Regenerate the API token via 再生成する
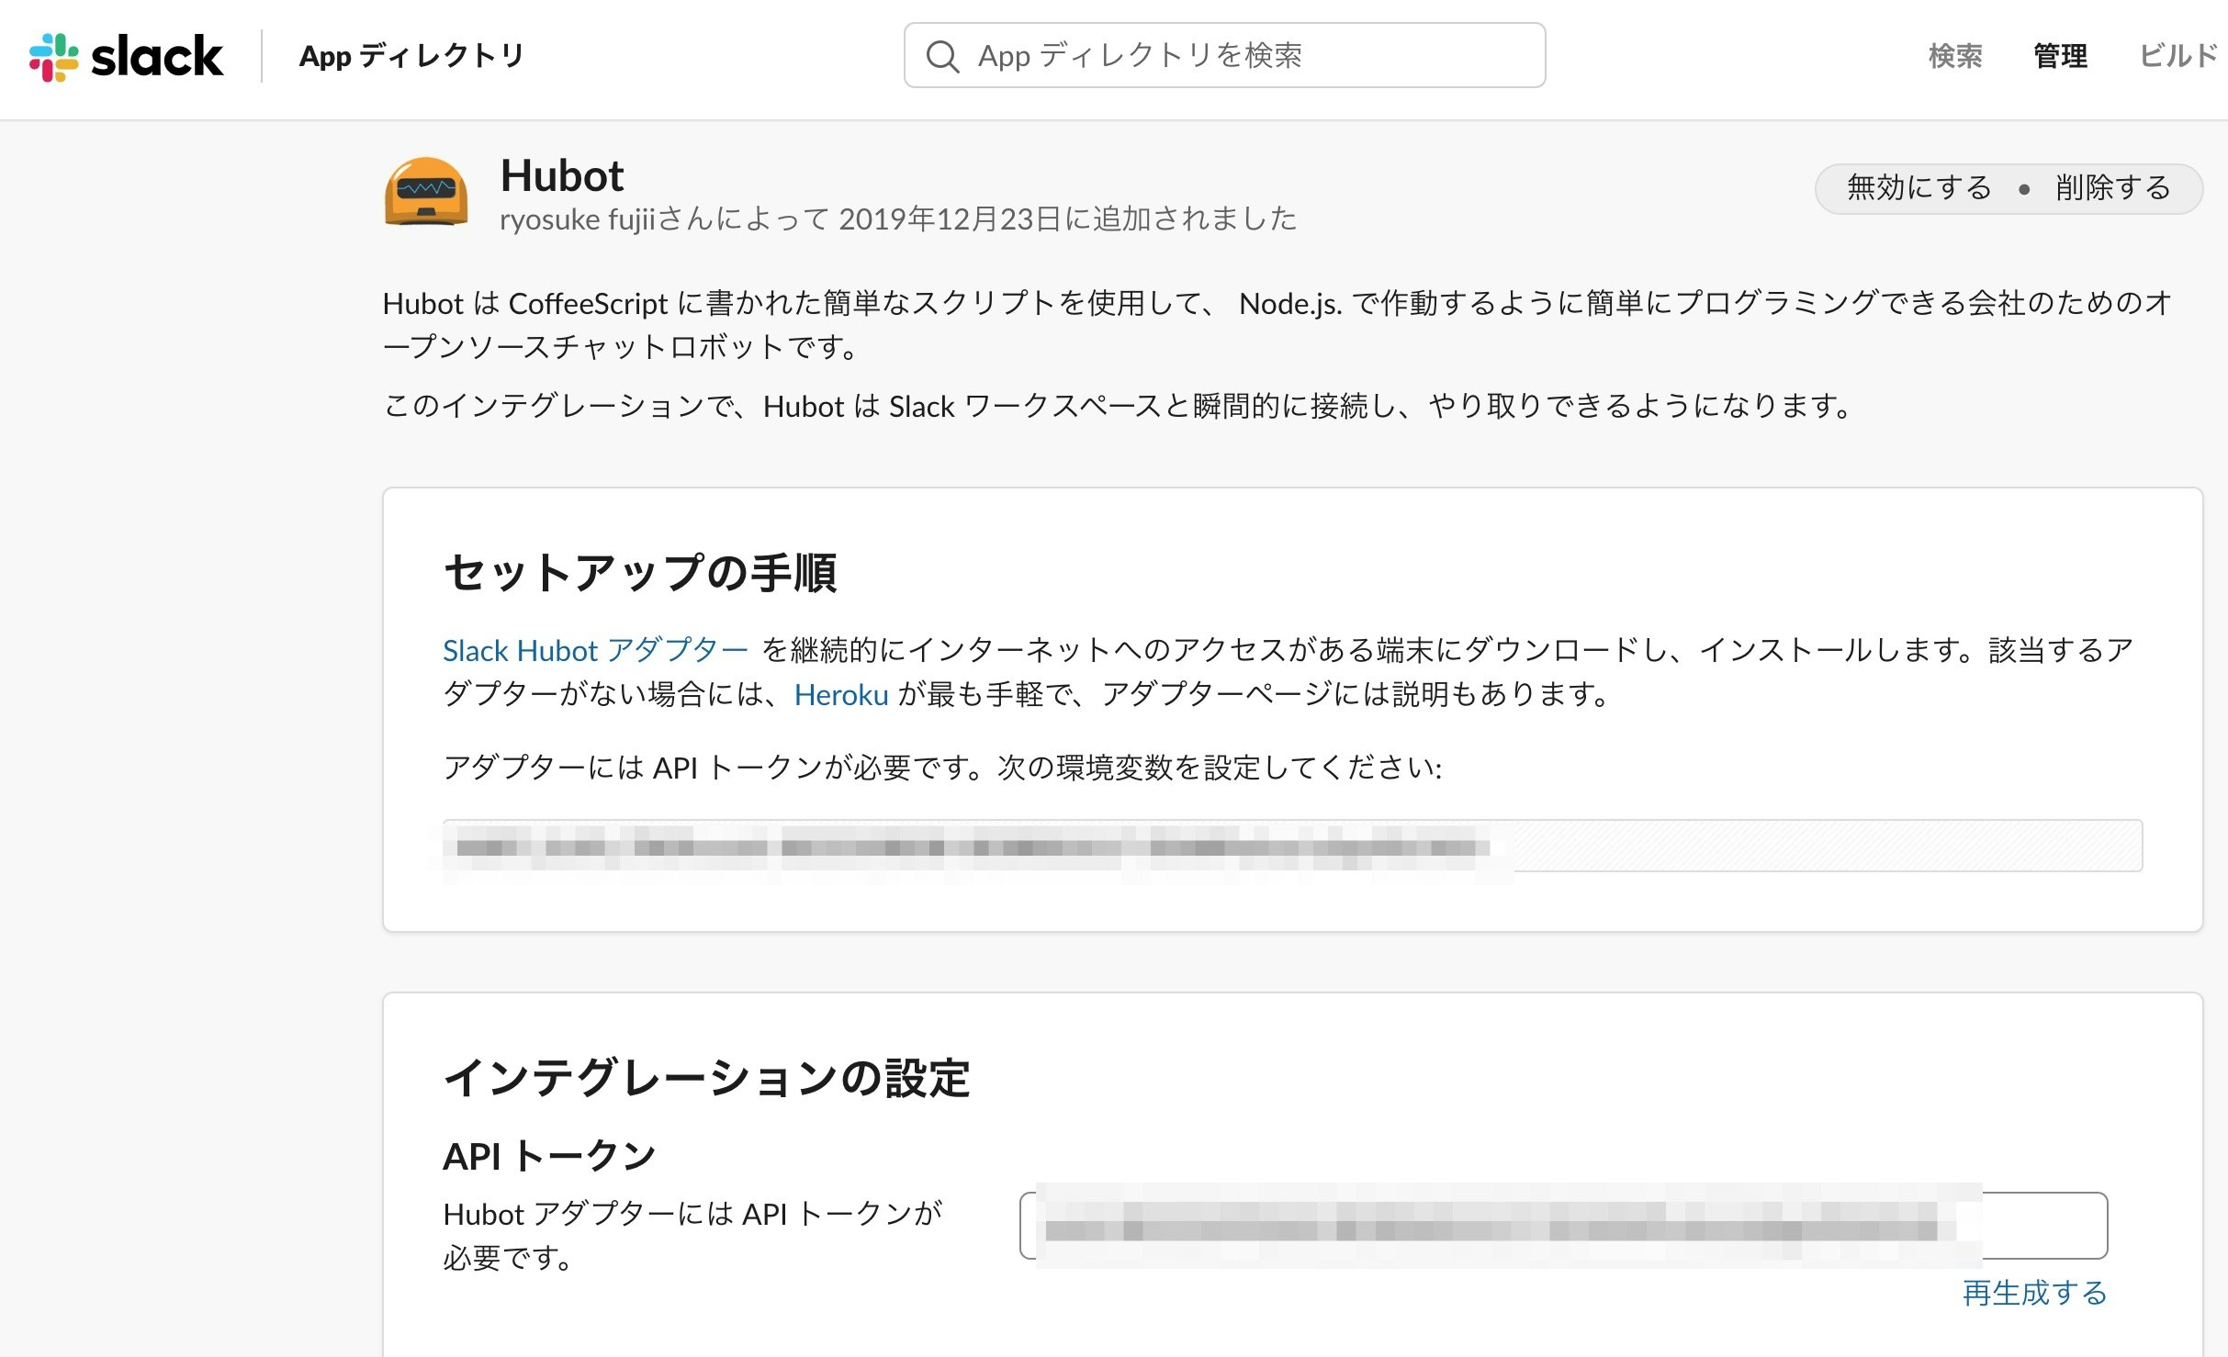The image size is (2228, 1357). tap(2035, 1294)
